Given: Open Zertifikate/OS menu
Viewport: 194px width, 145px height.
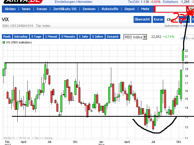Looking at the screenshot, I should click(x=65, y=9).
